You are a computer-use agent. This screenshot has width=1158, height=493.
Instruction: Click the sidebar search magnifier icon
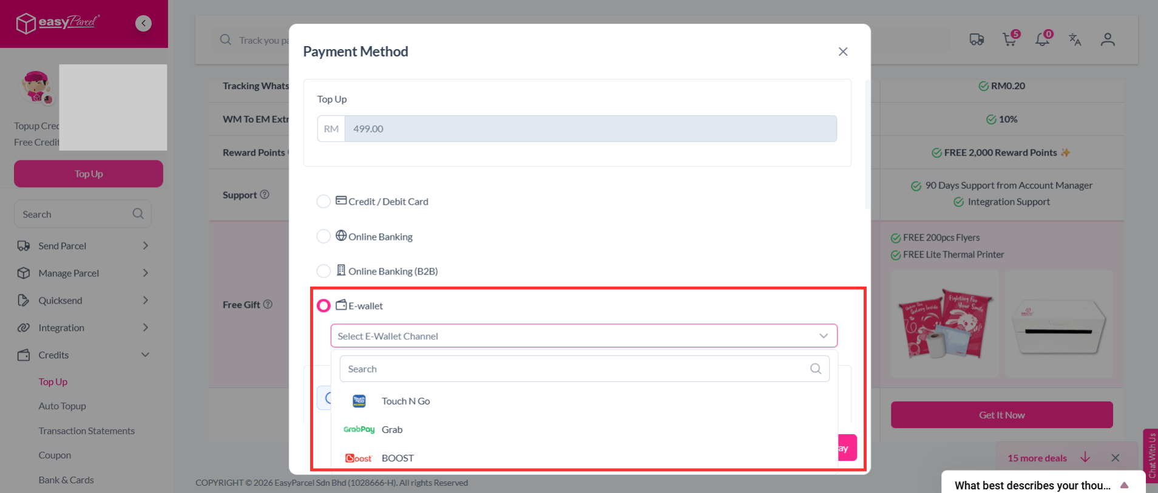[138, 214]
